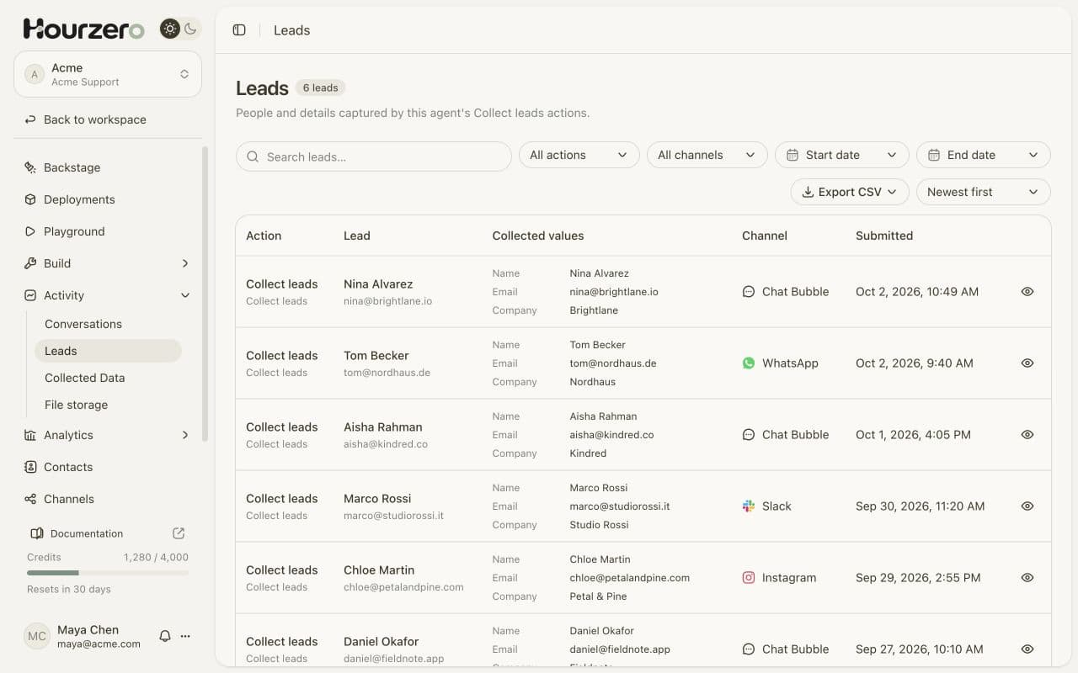Open the Acme workspace switcher

(108, 74)
